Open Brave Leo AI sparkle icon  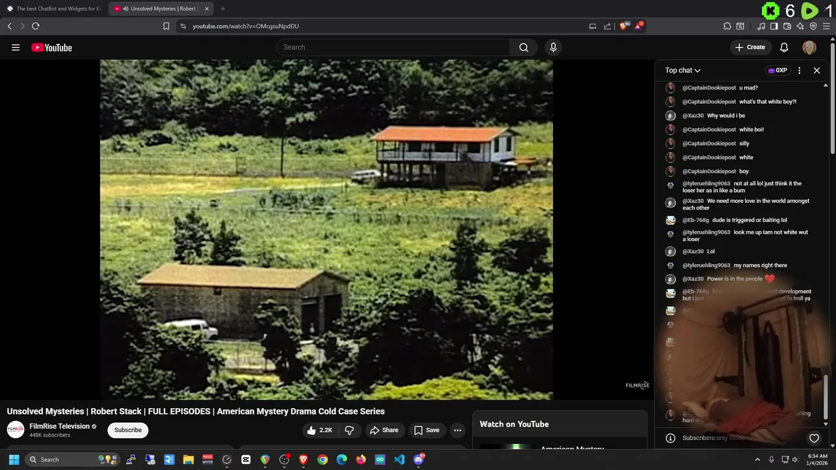(x=800, y=26)
